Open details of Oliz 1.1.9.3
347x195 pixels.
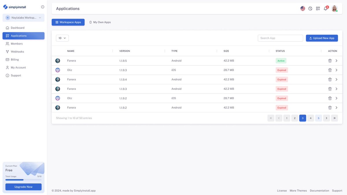tap(336, 70)
